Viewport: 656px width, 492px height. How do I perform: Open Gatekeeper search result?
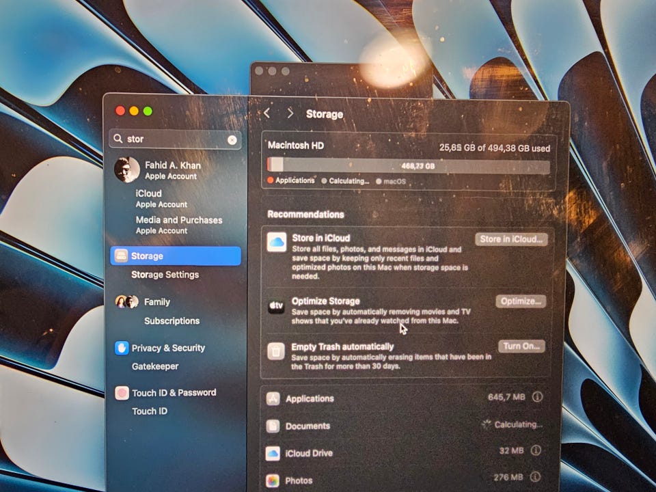click(x=155, y=366)
